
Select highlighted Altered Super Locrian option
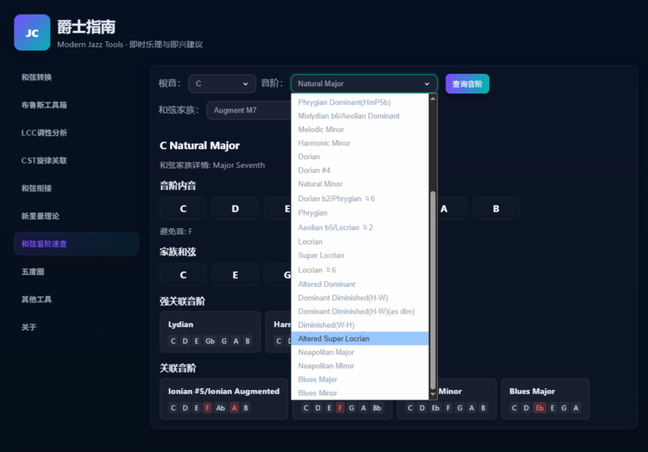click(x=359, y=339)
